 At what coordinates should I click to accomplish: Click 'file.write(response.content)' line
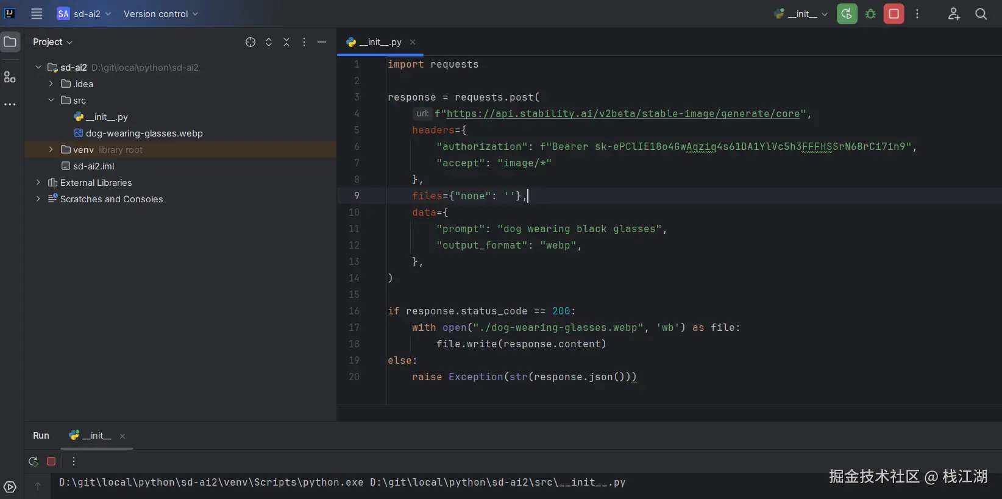tap(521, 344)
